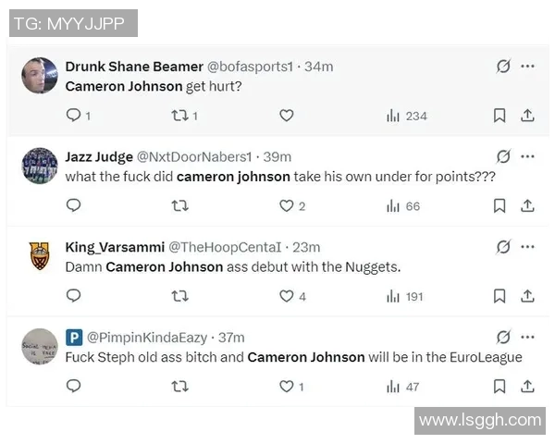This screenshot has width=555, height=444.
Task: Like the Drunk Shane Beamer tweet
Action: tap(287, 116)
